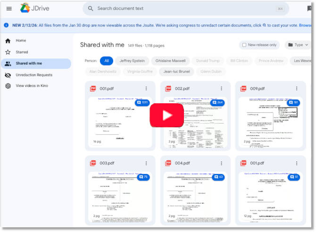
Task: Open the 004.pdf preview thumbnail
Action: coord(195,197)
